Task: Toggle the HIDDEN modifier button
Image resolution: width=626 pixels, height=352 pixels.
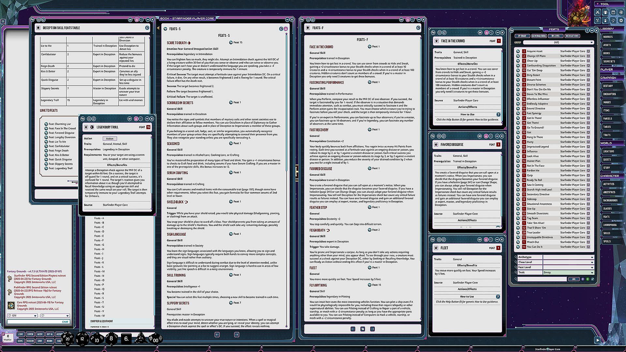Action: [x=30, y=341]
